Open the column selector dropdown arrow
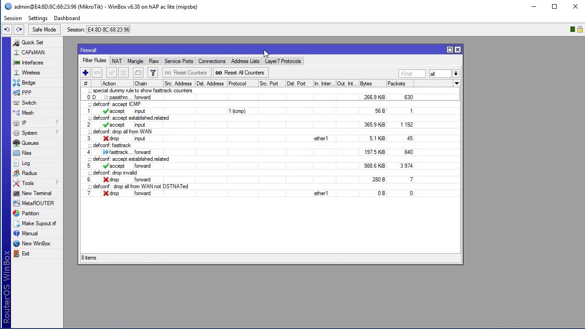 pyautogui.click(x=456, y=84)
